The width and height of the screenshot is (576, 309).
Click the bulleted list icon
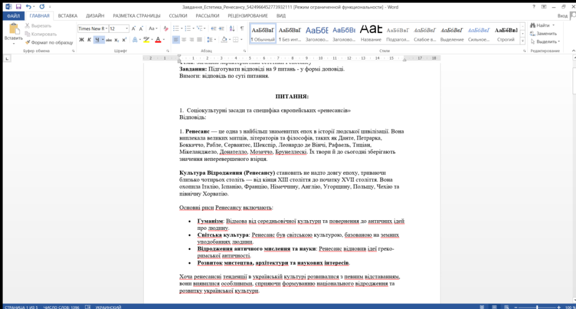175,29
